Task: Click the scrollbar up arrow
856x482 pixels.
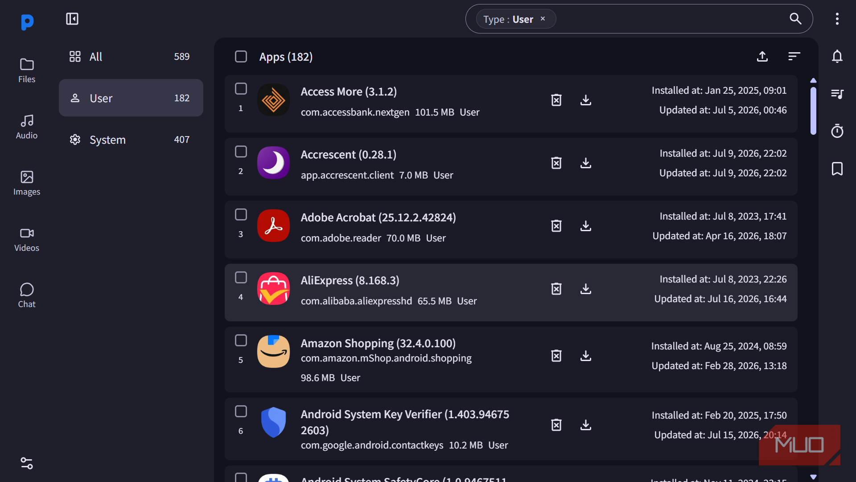Action: pyautogui.click(x=813, y=80)
